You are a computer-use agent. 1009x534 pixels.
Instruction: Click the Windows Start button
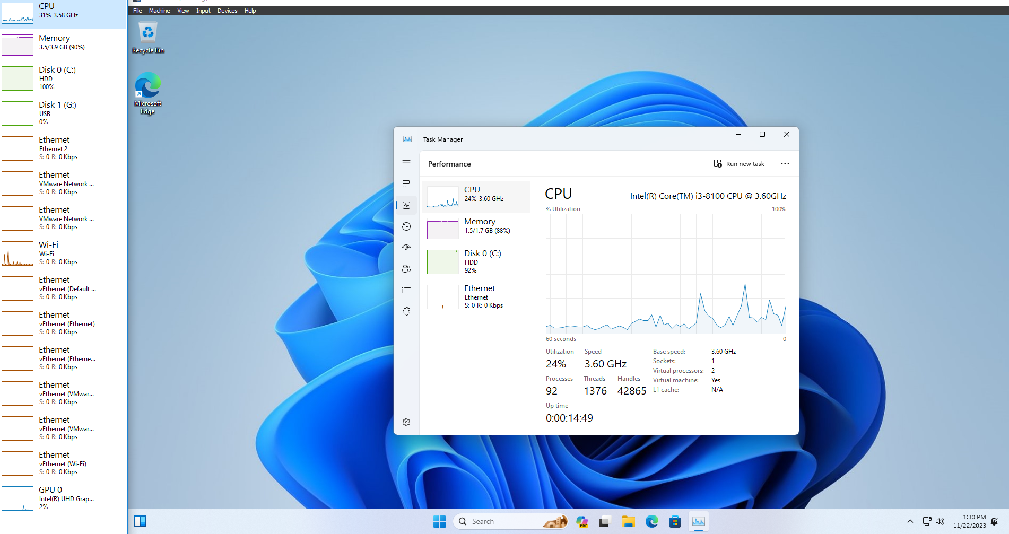pyautogui.click(x=439, y=522)
